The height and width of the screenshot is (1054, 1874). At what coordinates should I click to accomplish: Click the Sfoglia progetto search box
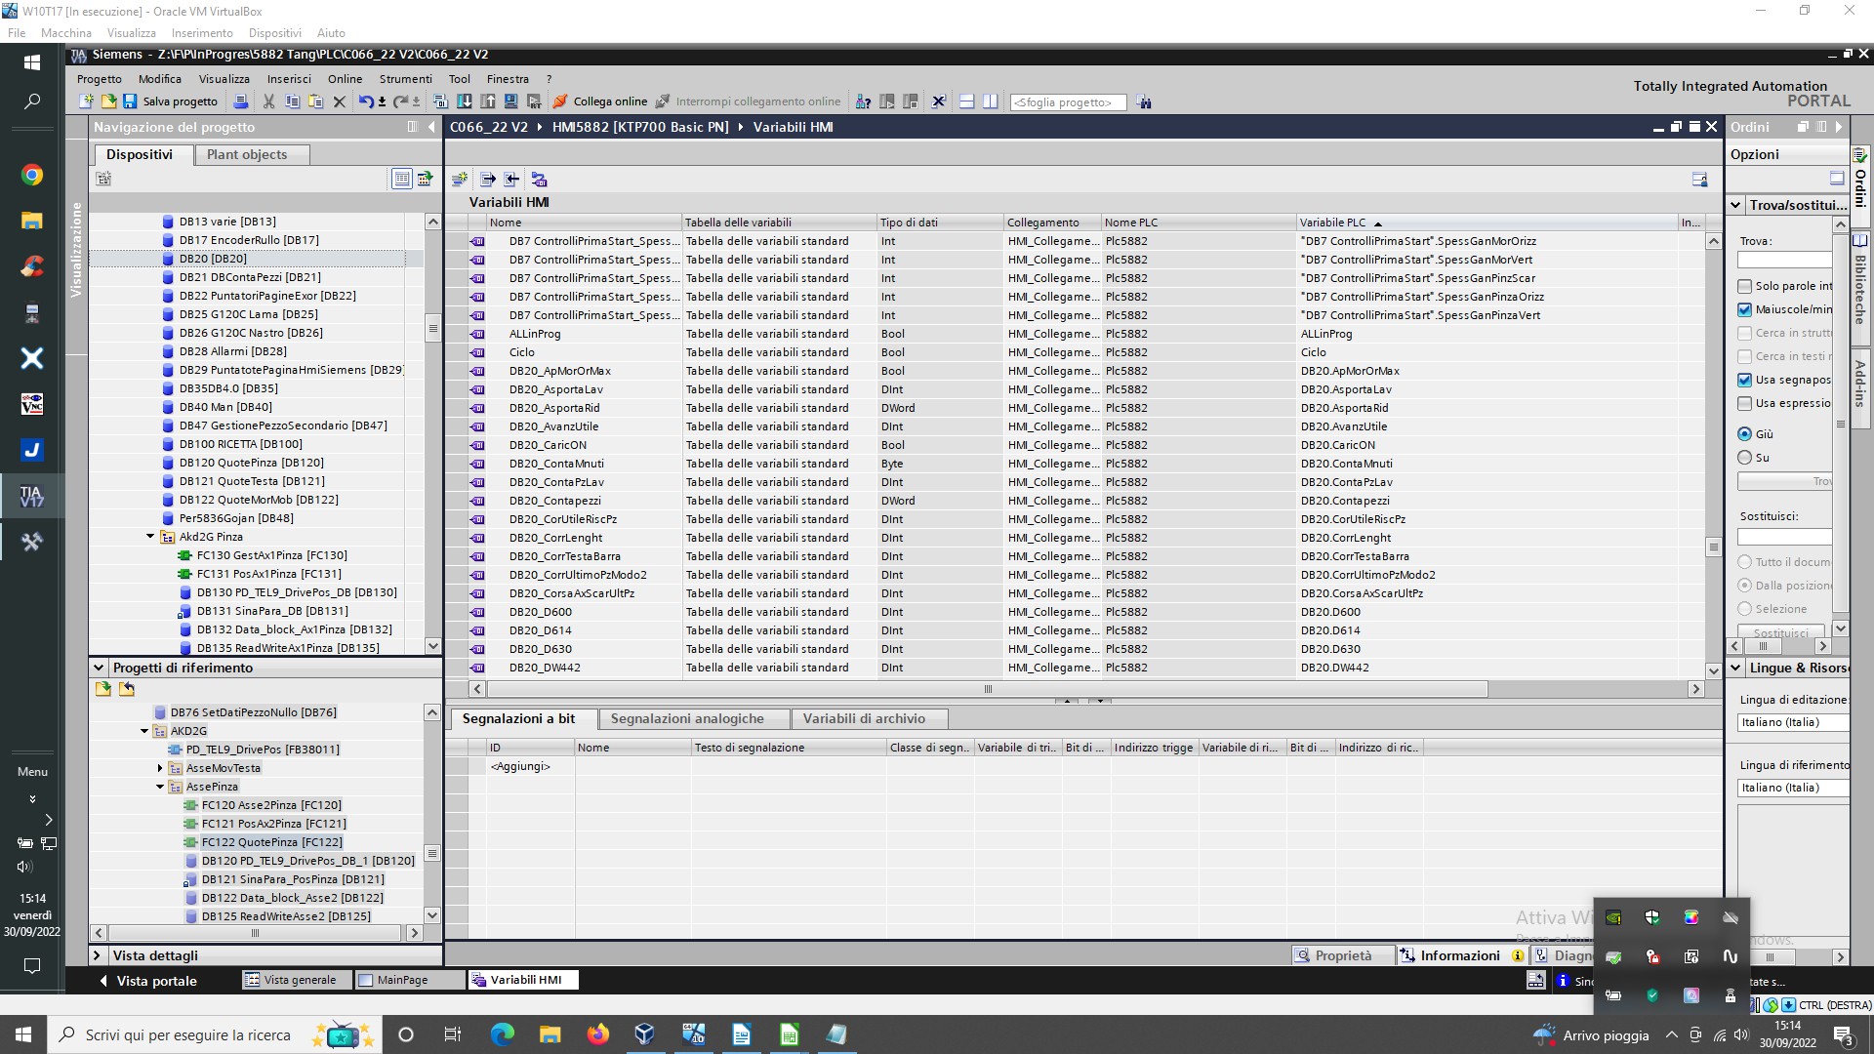1068,102
